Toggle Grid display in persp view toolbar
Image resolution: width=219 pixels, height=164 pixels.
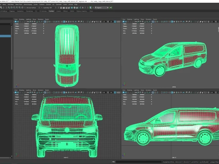(153, 22)
